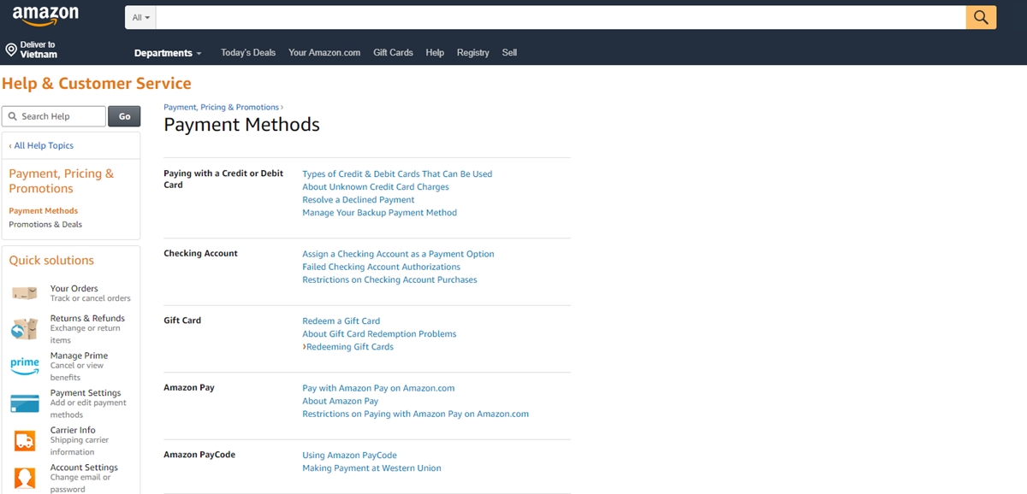Open Restrictions on Paying with Amazon Pay
The image size is (1027, 494).
click(415, 414)
